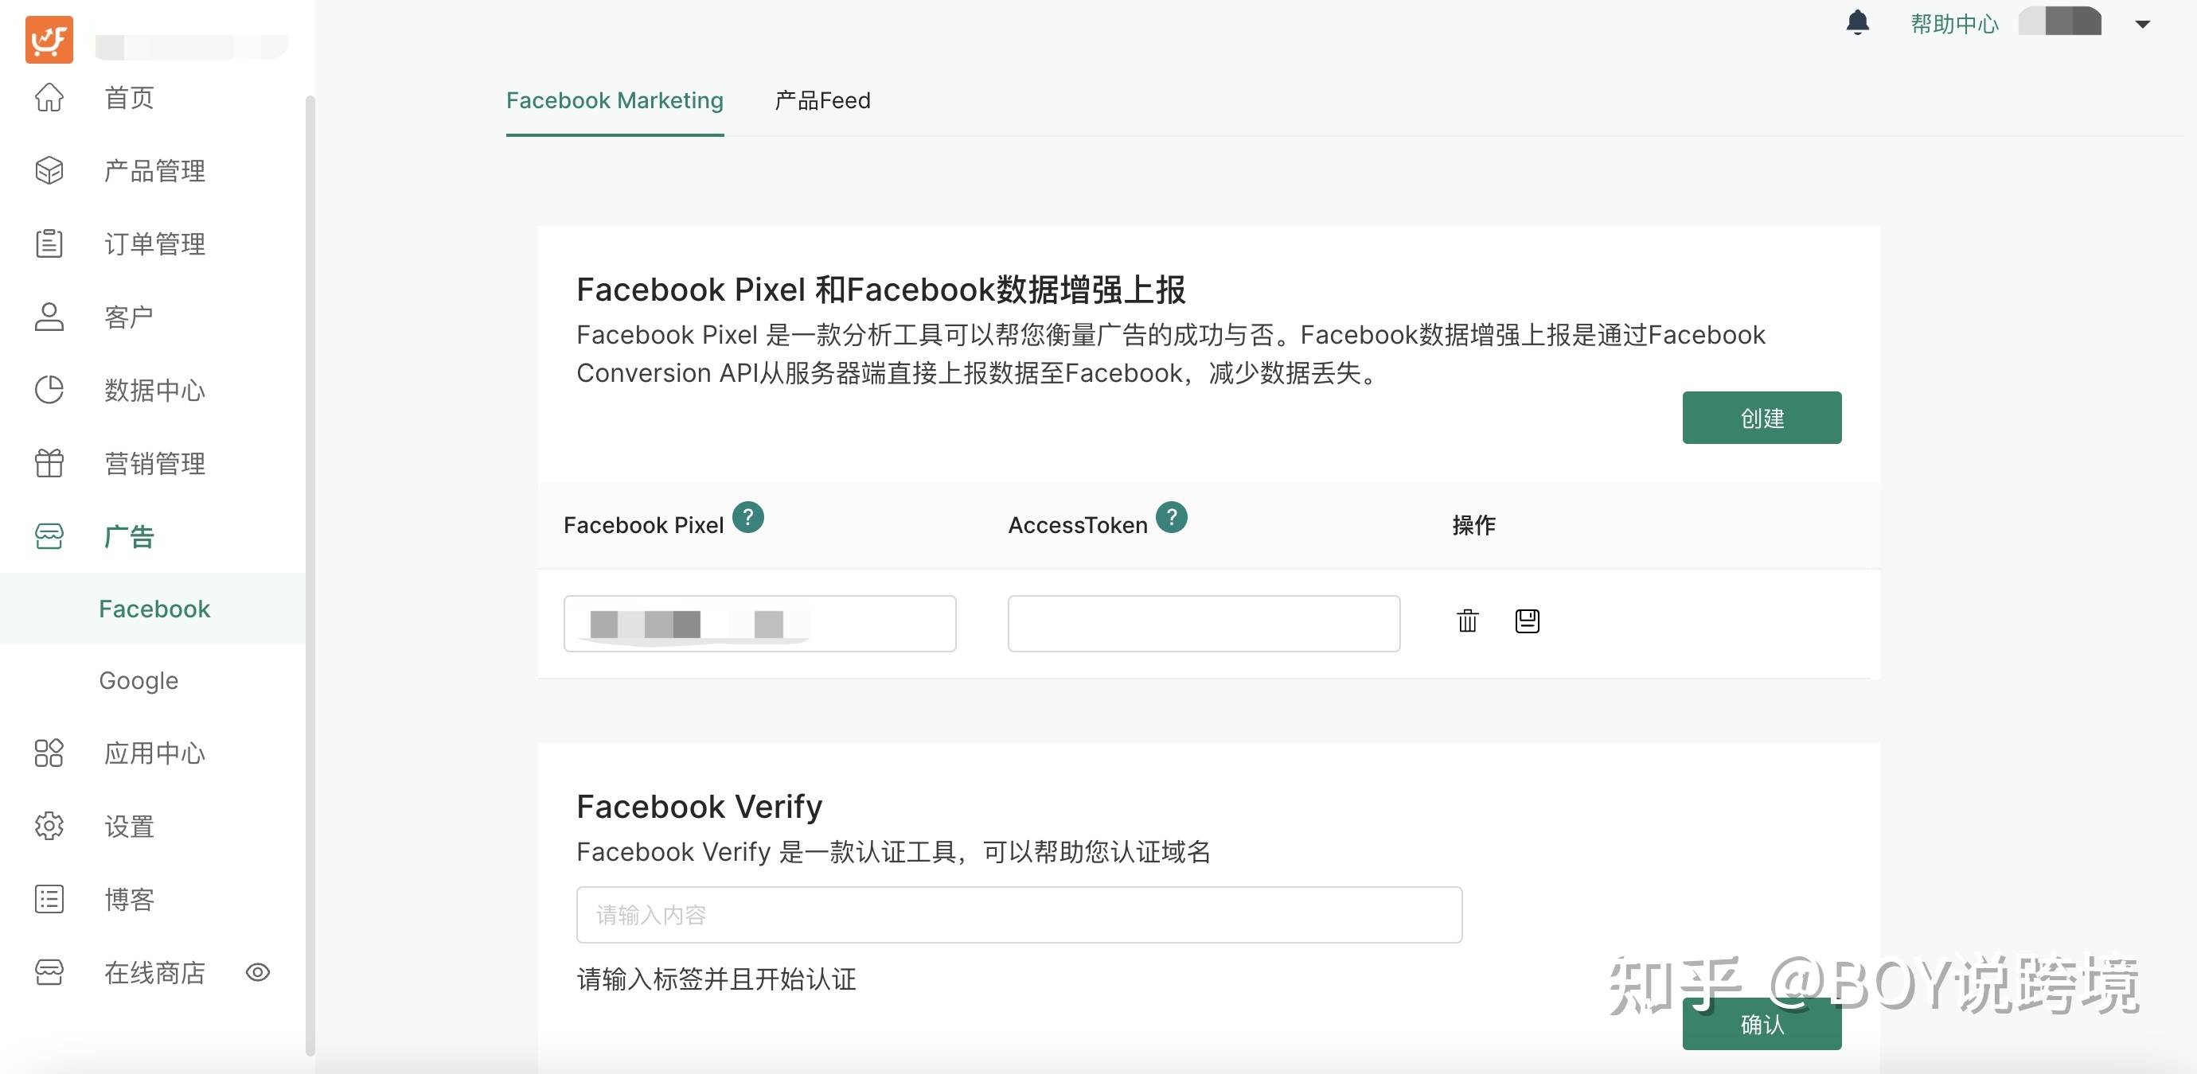Preview online store via eye icon
The width and height of the screenshot is (2197, 1074).
tap(258, 972)
